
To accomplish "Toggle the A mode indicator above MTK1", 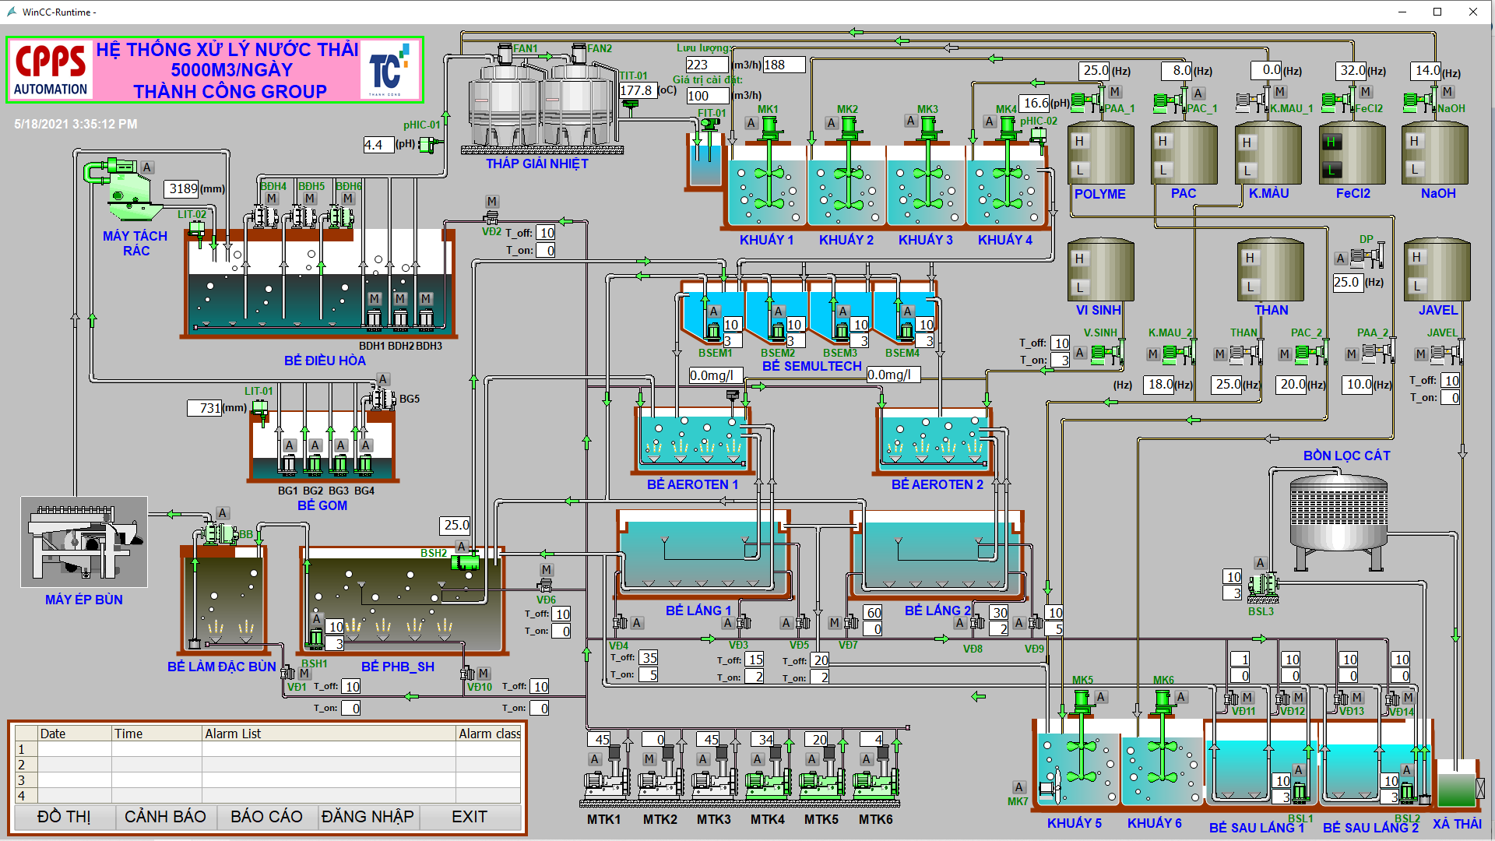I will pos(595,758).
